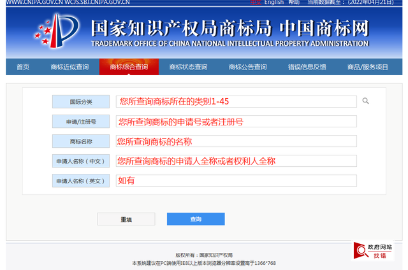Click the English Trademark Office subtitle text
The image size is (408, 270).
[230, 43]
